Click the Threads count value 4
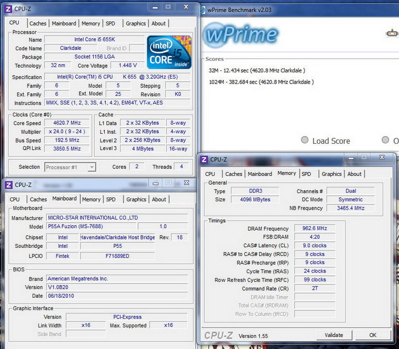This screenshot has height=349, width=399. (x=181, y=166)
